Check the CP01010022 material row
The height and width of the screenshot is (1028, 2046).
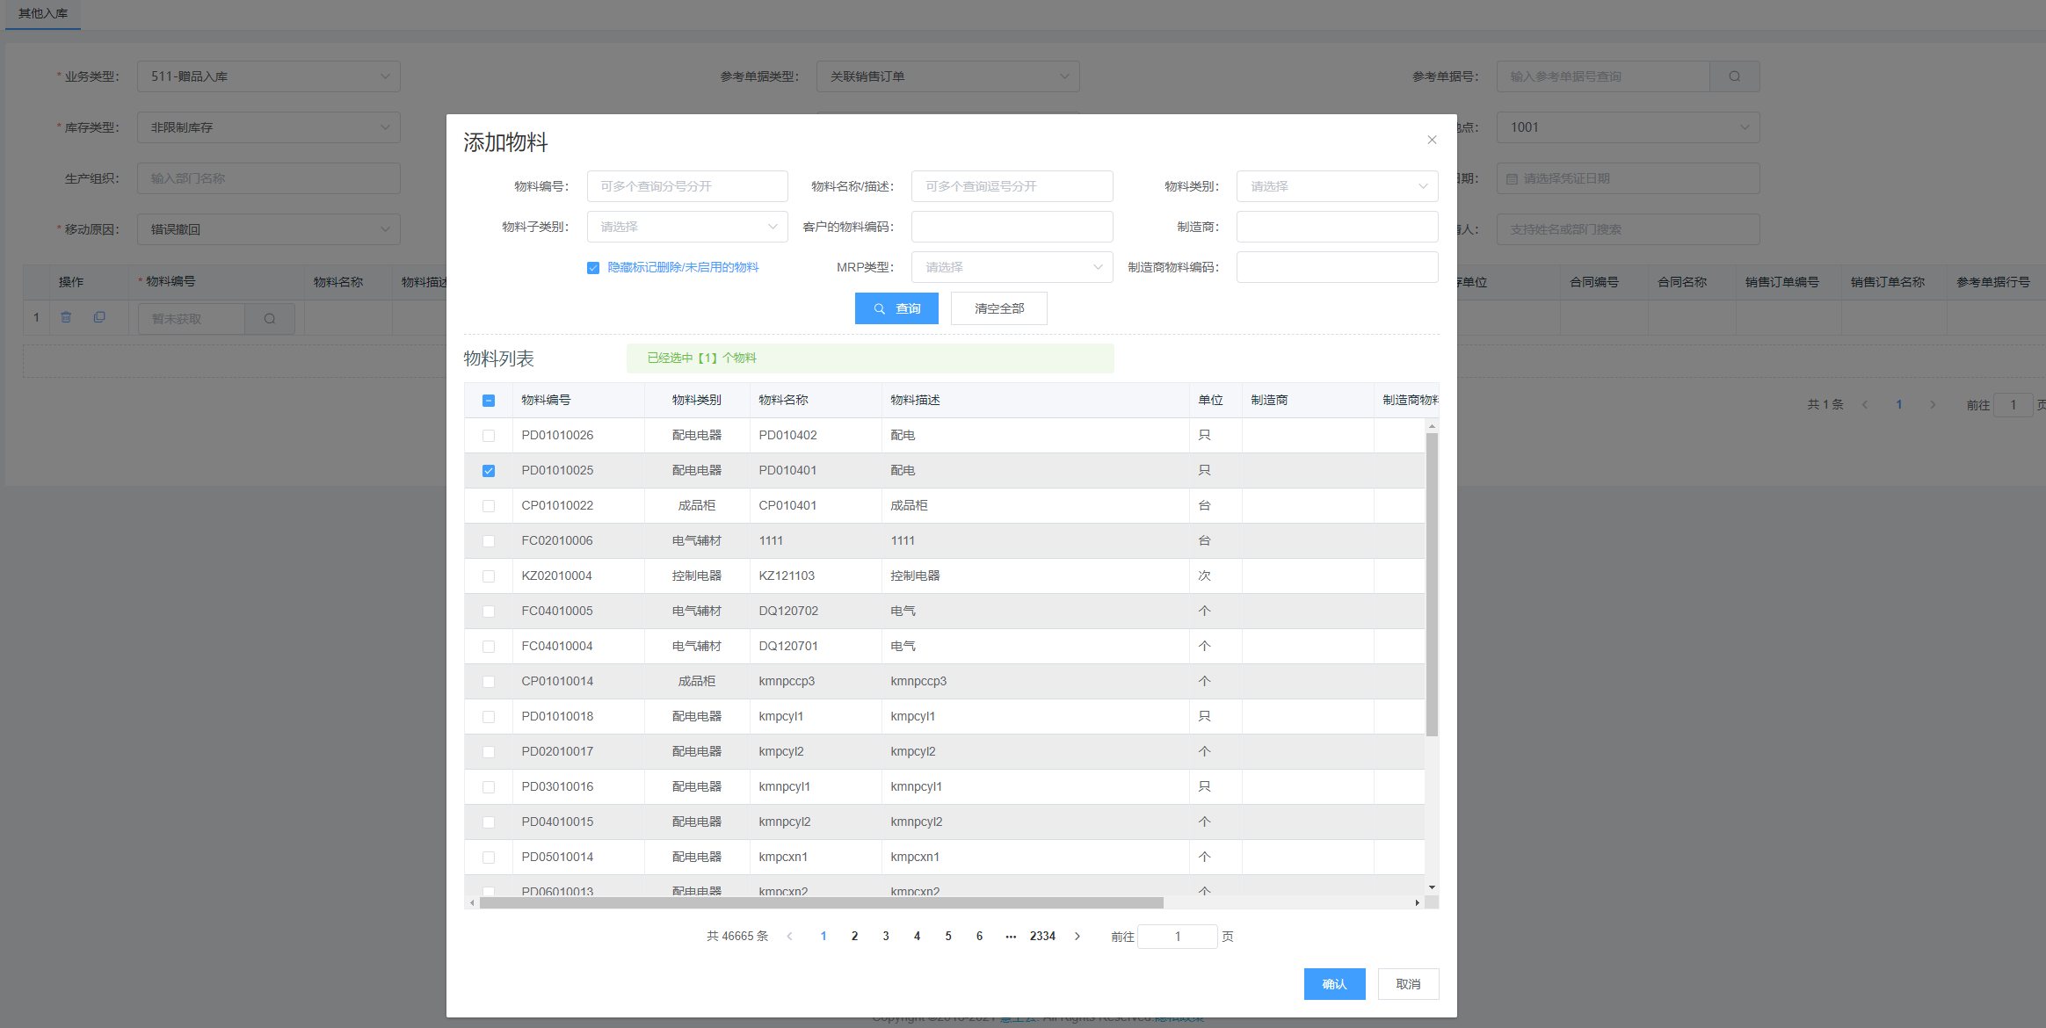point(489,506)
